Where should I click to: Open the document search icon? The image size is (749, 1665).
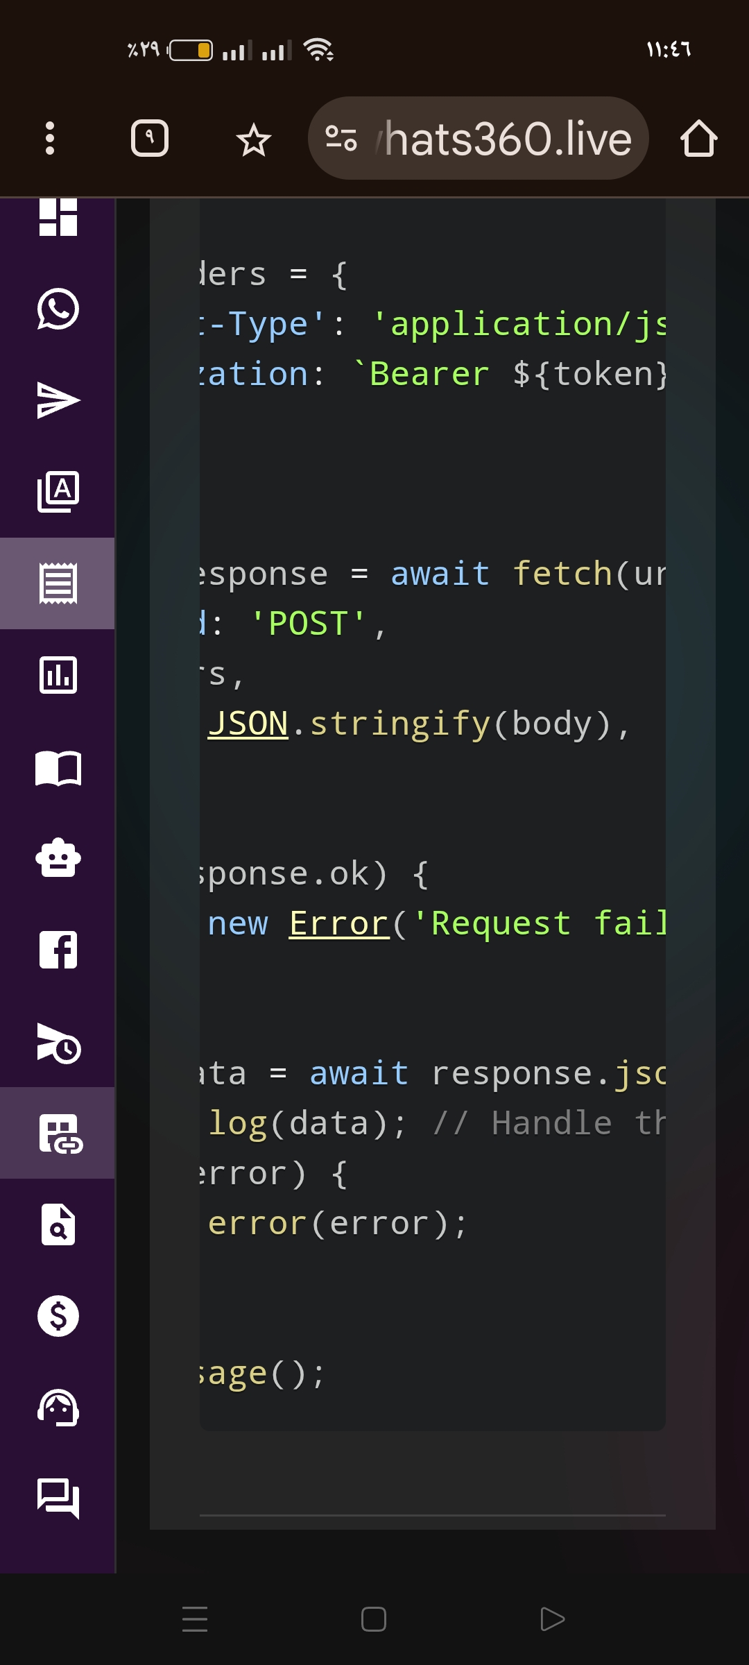pos(58,1224)
